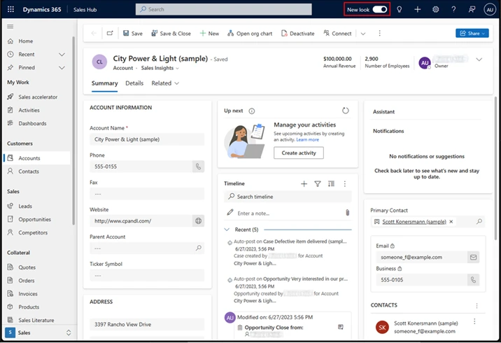Toggle the New look switch
The image size is (501, 343).
[x=380, y=9]
